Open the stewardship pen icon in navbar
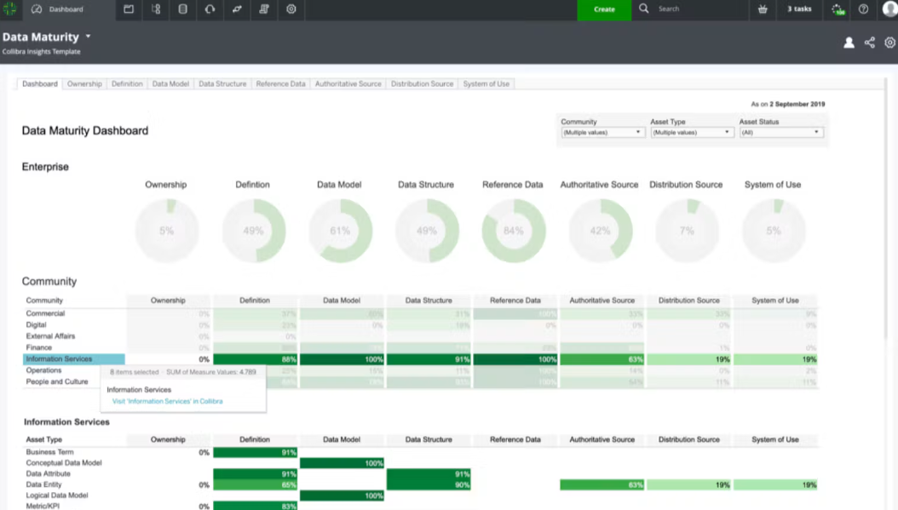 pos(237,9)
